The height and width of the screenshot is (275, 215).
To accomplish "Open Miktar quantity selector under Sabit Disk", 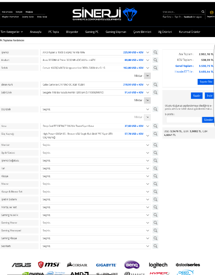I will click(147, 100).
